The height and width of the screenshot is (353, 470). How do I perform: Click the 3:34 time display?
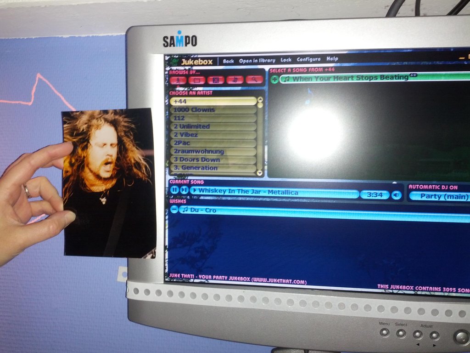[x=375, y=195]
